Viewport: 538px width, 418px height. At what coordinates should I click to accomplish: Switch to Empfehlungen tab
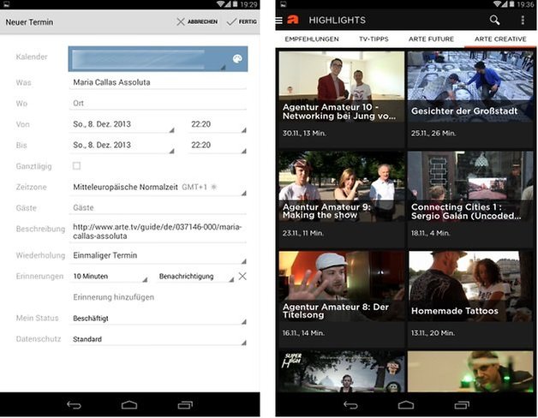[312, 39]
